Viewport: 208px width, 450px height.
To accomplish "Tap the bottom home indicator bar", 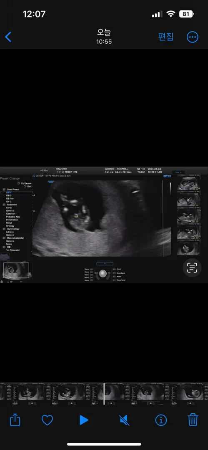I will click(x=104, y=444).
